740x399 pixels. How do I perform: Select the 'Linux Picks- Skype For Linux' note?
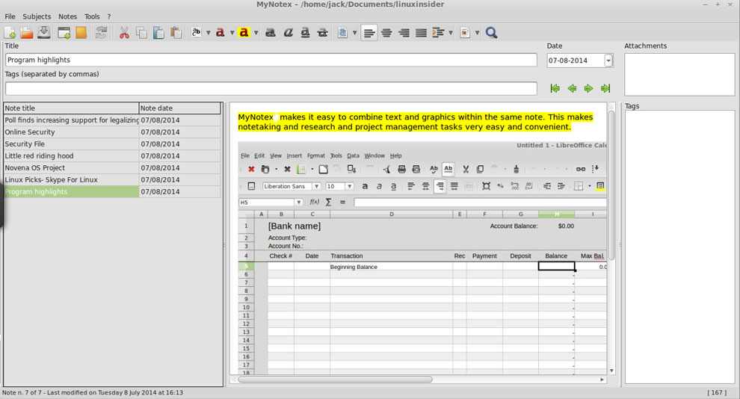pos(112,179)
